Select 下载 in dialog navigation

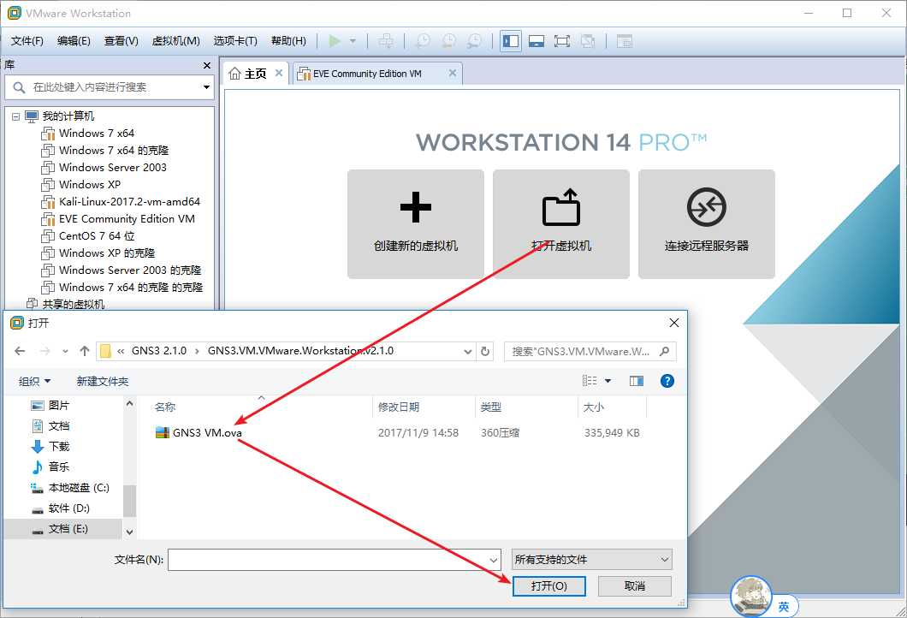50,446
